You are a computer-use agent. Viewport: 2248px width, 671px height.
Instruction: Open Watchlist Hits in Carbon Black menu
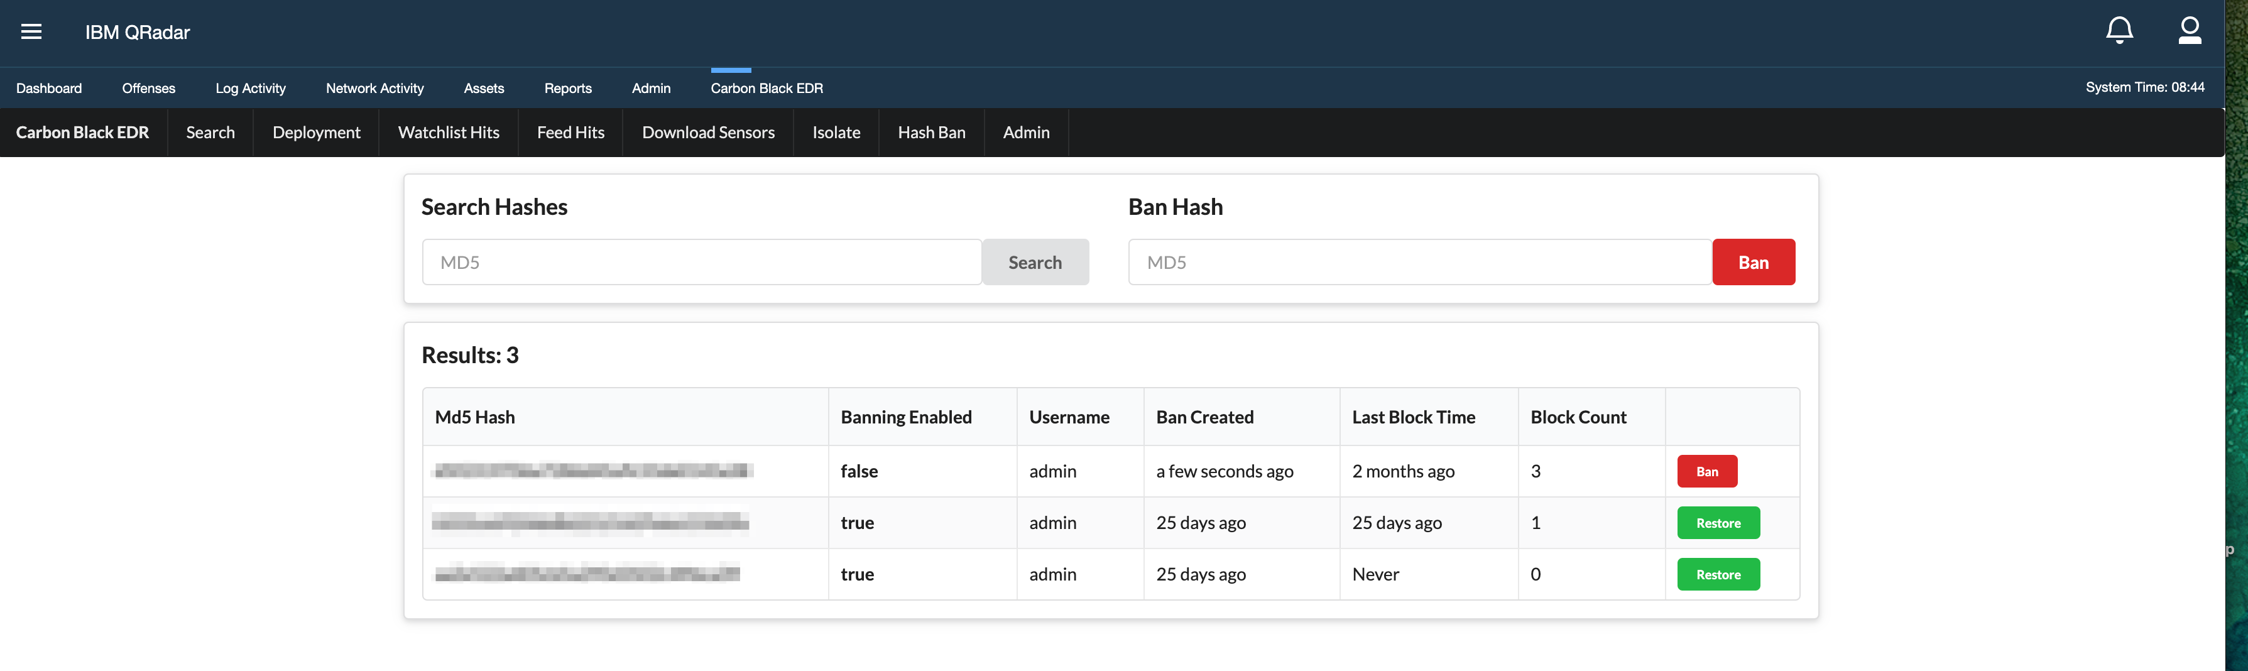(449, 133)
